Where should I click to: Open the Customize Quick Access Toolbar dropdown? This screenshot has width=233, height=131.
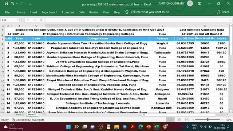[30, 4]
